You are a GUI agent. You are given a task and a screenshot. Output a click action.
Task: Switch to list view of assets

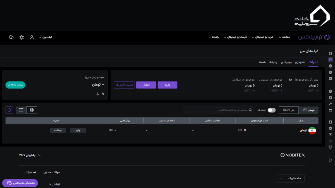tap(21, 110)
